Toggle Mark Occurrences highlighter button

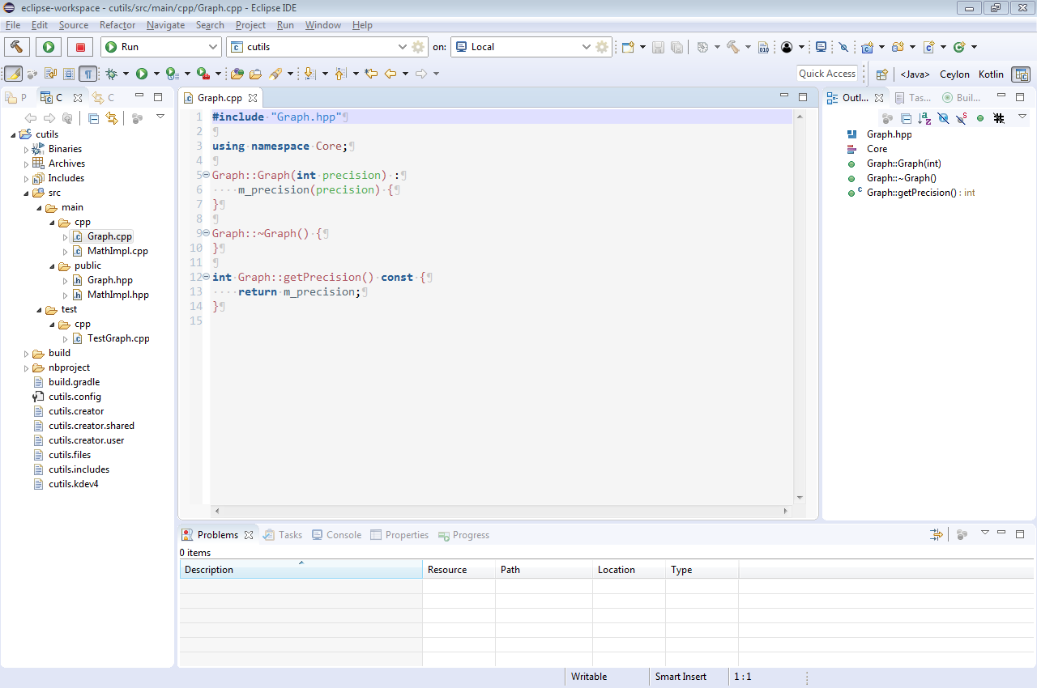tap(13, 74)
